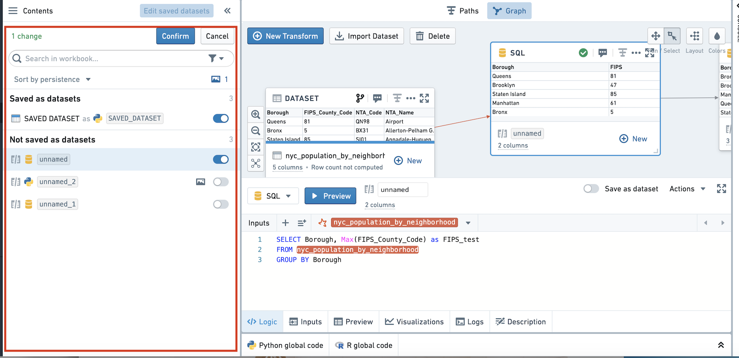Click the zoom in magnifier on graph
This screenshot has height=358, width=739.
tap(256, 114)
